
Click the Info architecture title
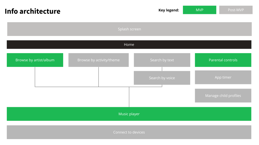tap(33, 11)
